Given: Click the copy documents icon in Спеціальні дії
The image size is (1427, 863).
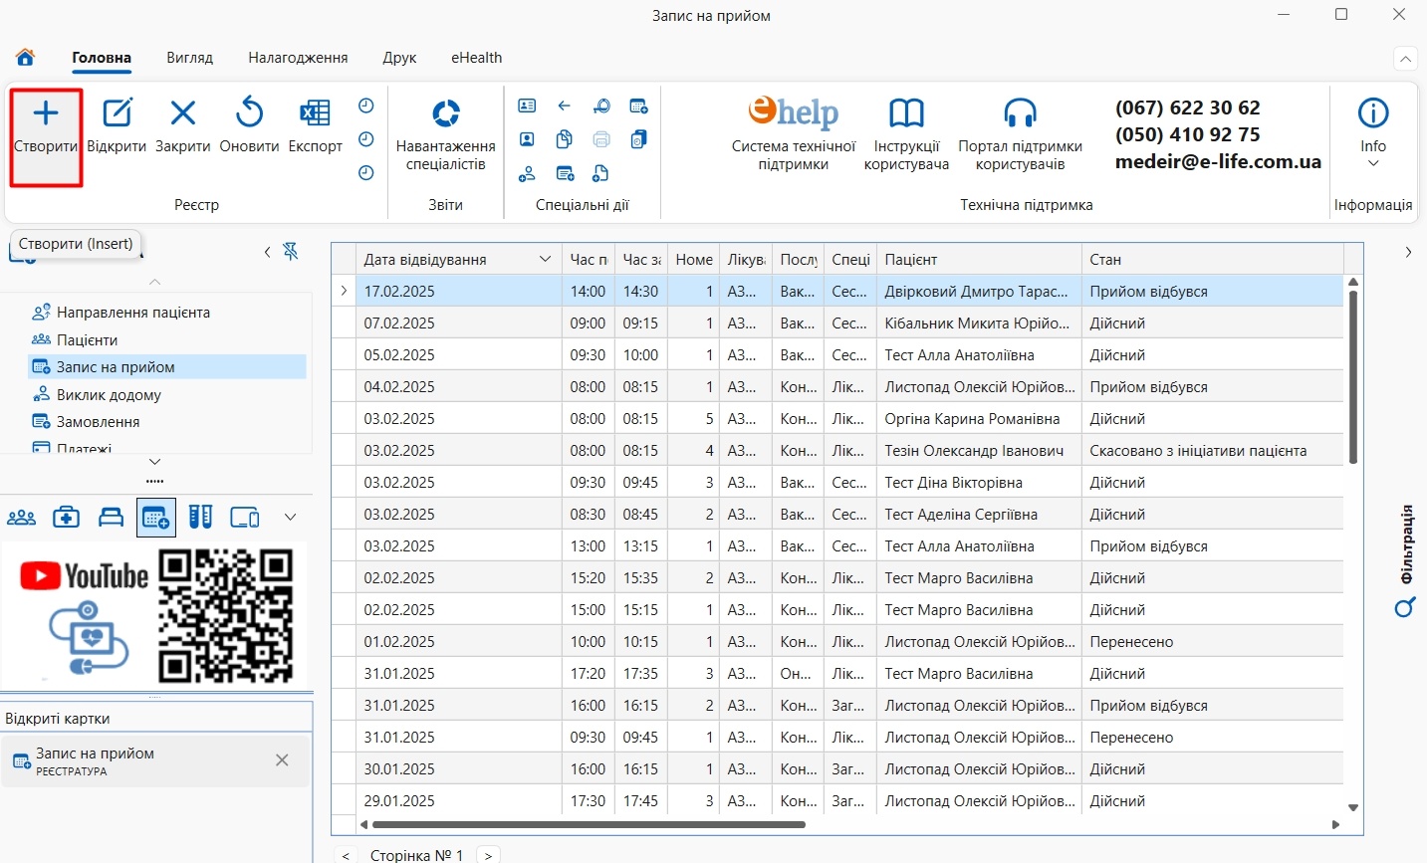Looking at the screenshot, I should pyautogui.click(x=565, y=139).
